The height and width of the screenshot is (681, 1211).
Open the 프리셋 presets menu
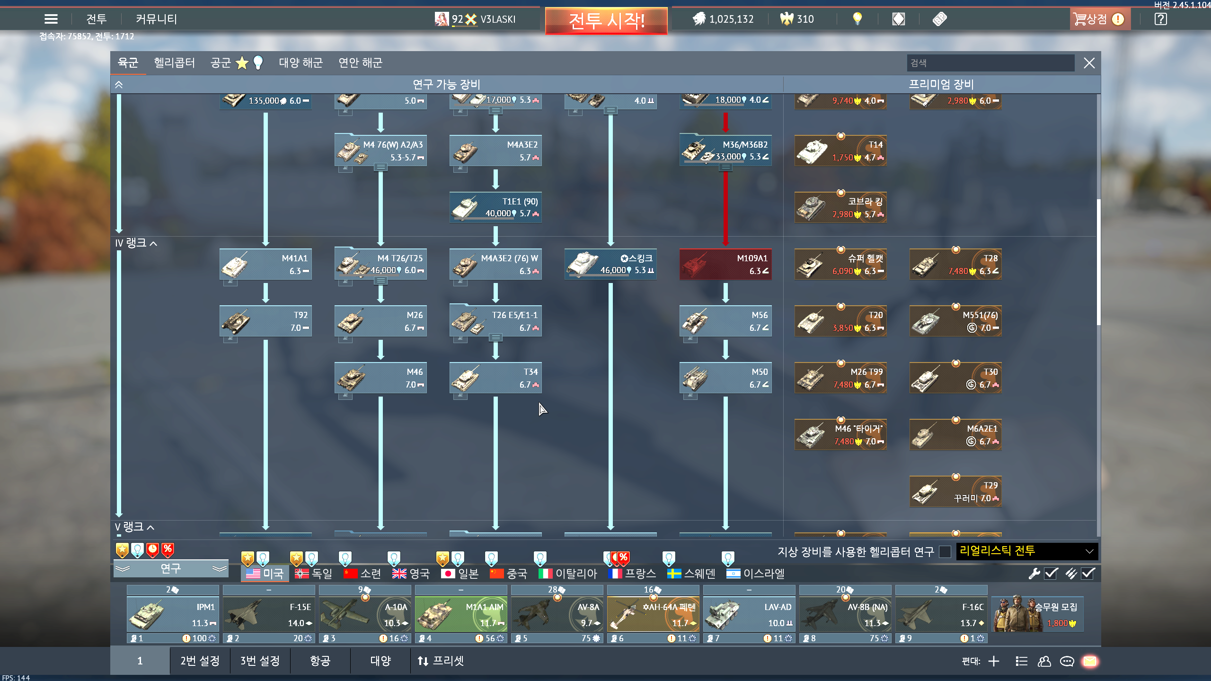point(441,661)
